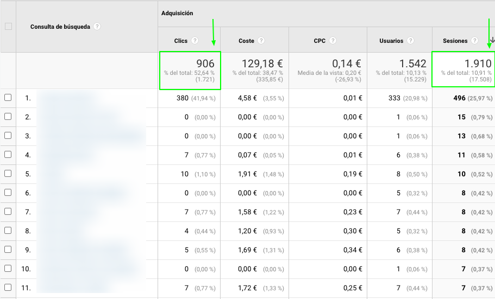Select total cost value 129,18 €
Screen dimensions: 495x299
[262, 63]
